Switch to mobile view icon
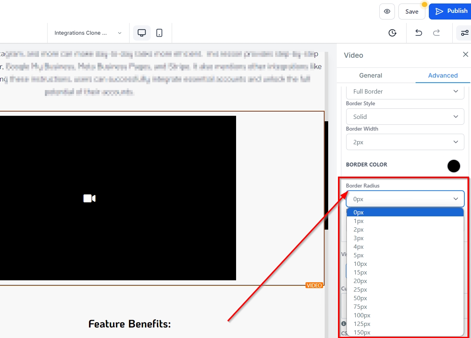The width and height of the screenshot is (471, 338). pyautogui.click(x=159, y=33)
